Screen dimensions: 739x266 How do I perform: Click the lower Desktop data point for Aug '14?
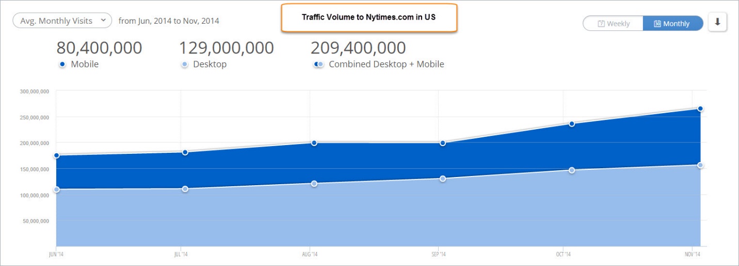313,183
